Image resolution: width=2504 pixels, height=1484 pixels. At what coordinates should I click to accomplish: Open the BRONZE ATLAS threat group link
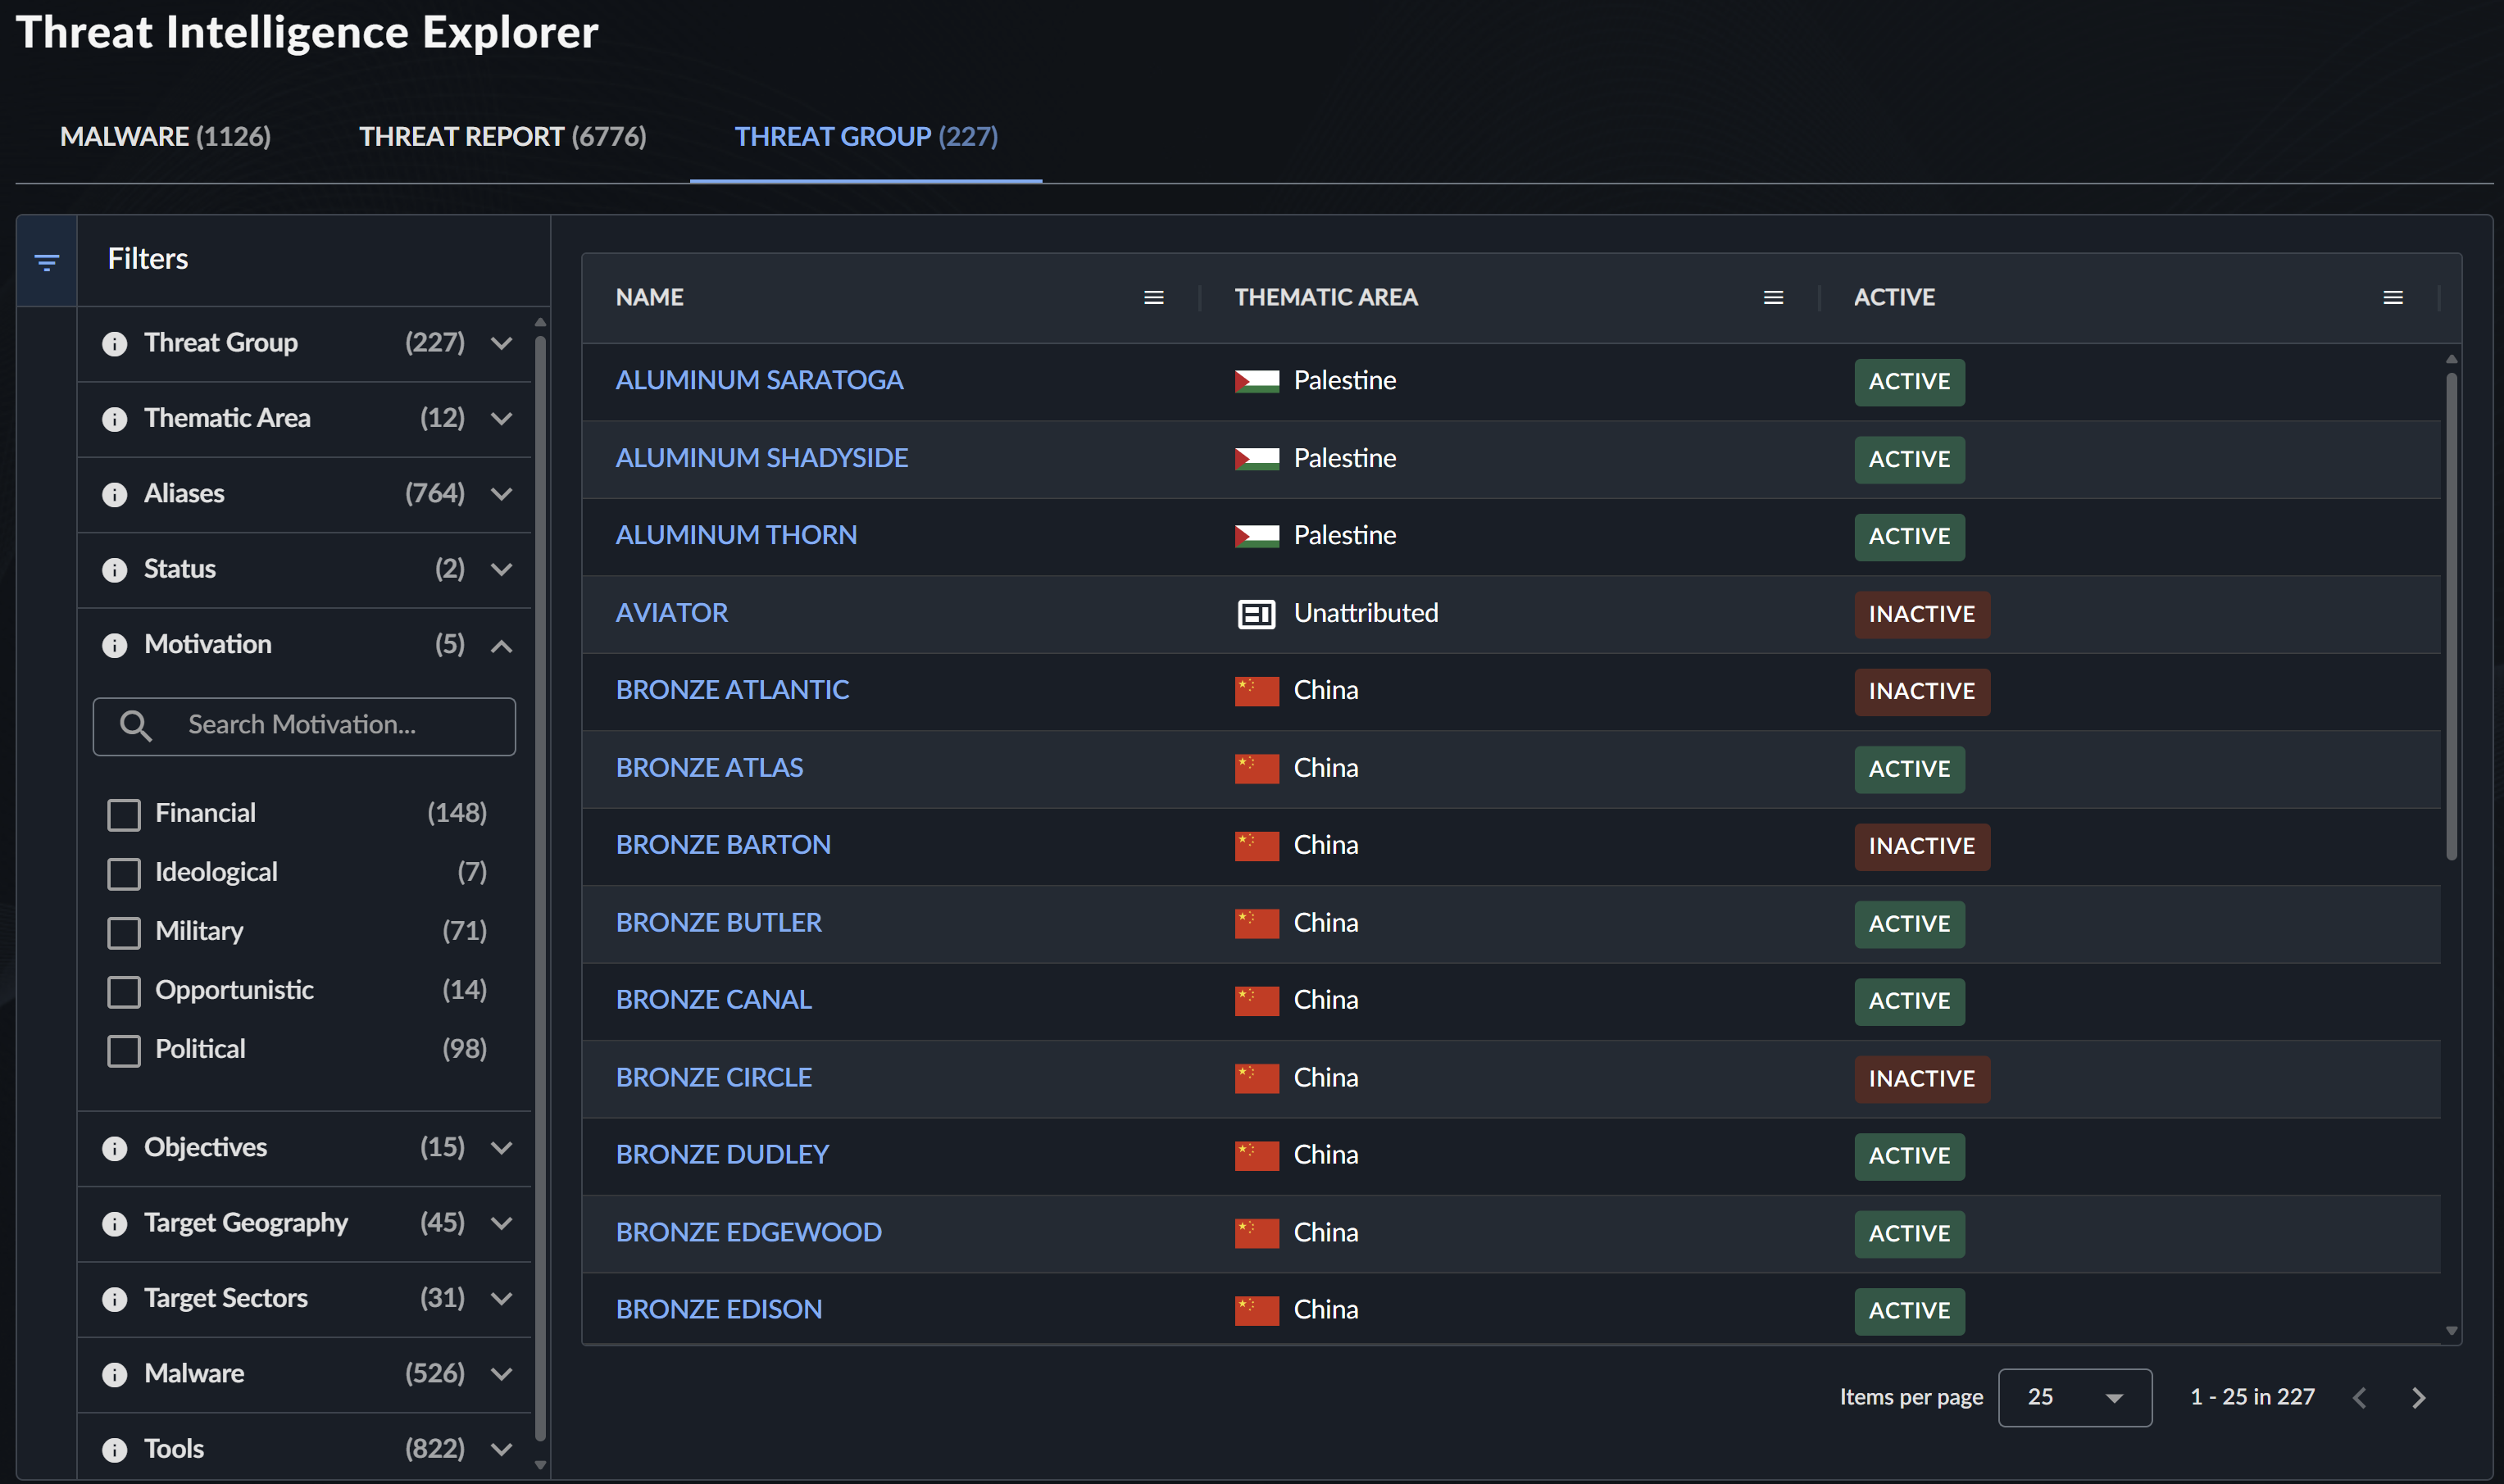pyautogui.click(x=709, y=768)
